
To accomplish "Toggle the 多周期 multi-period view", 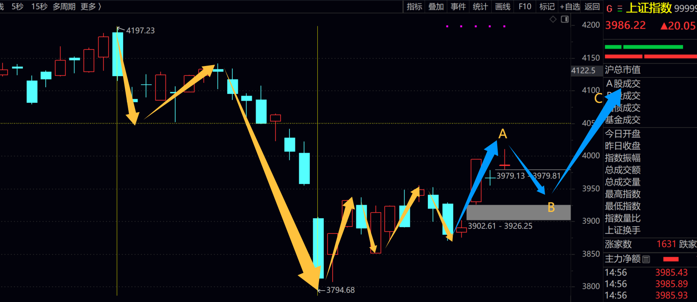I will pyautogui.click(x=64, y=7).
